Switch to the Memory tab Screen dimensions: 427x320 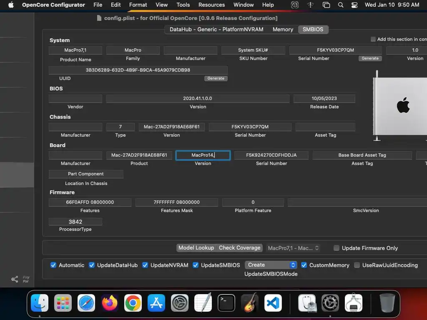pyautogui.click(x=283, y=30)
